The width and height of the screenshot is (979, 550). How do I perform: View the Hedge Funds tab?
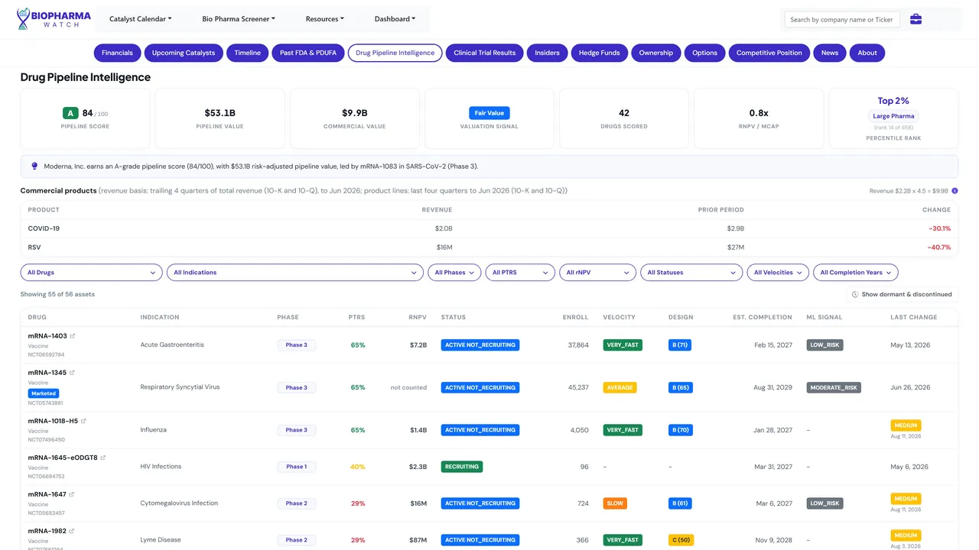[x=600, y=53]
